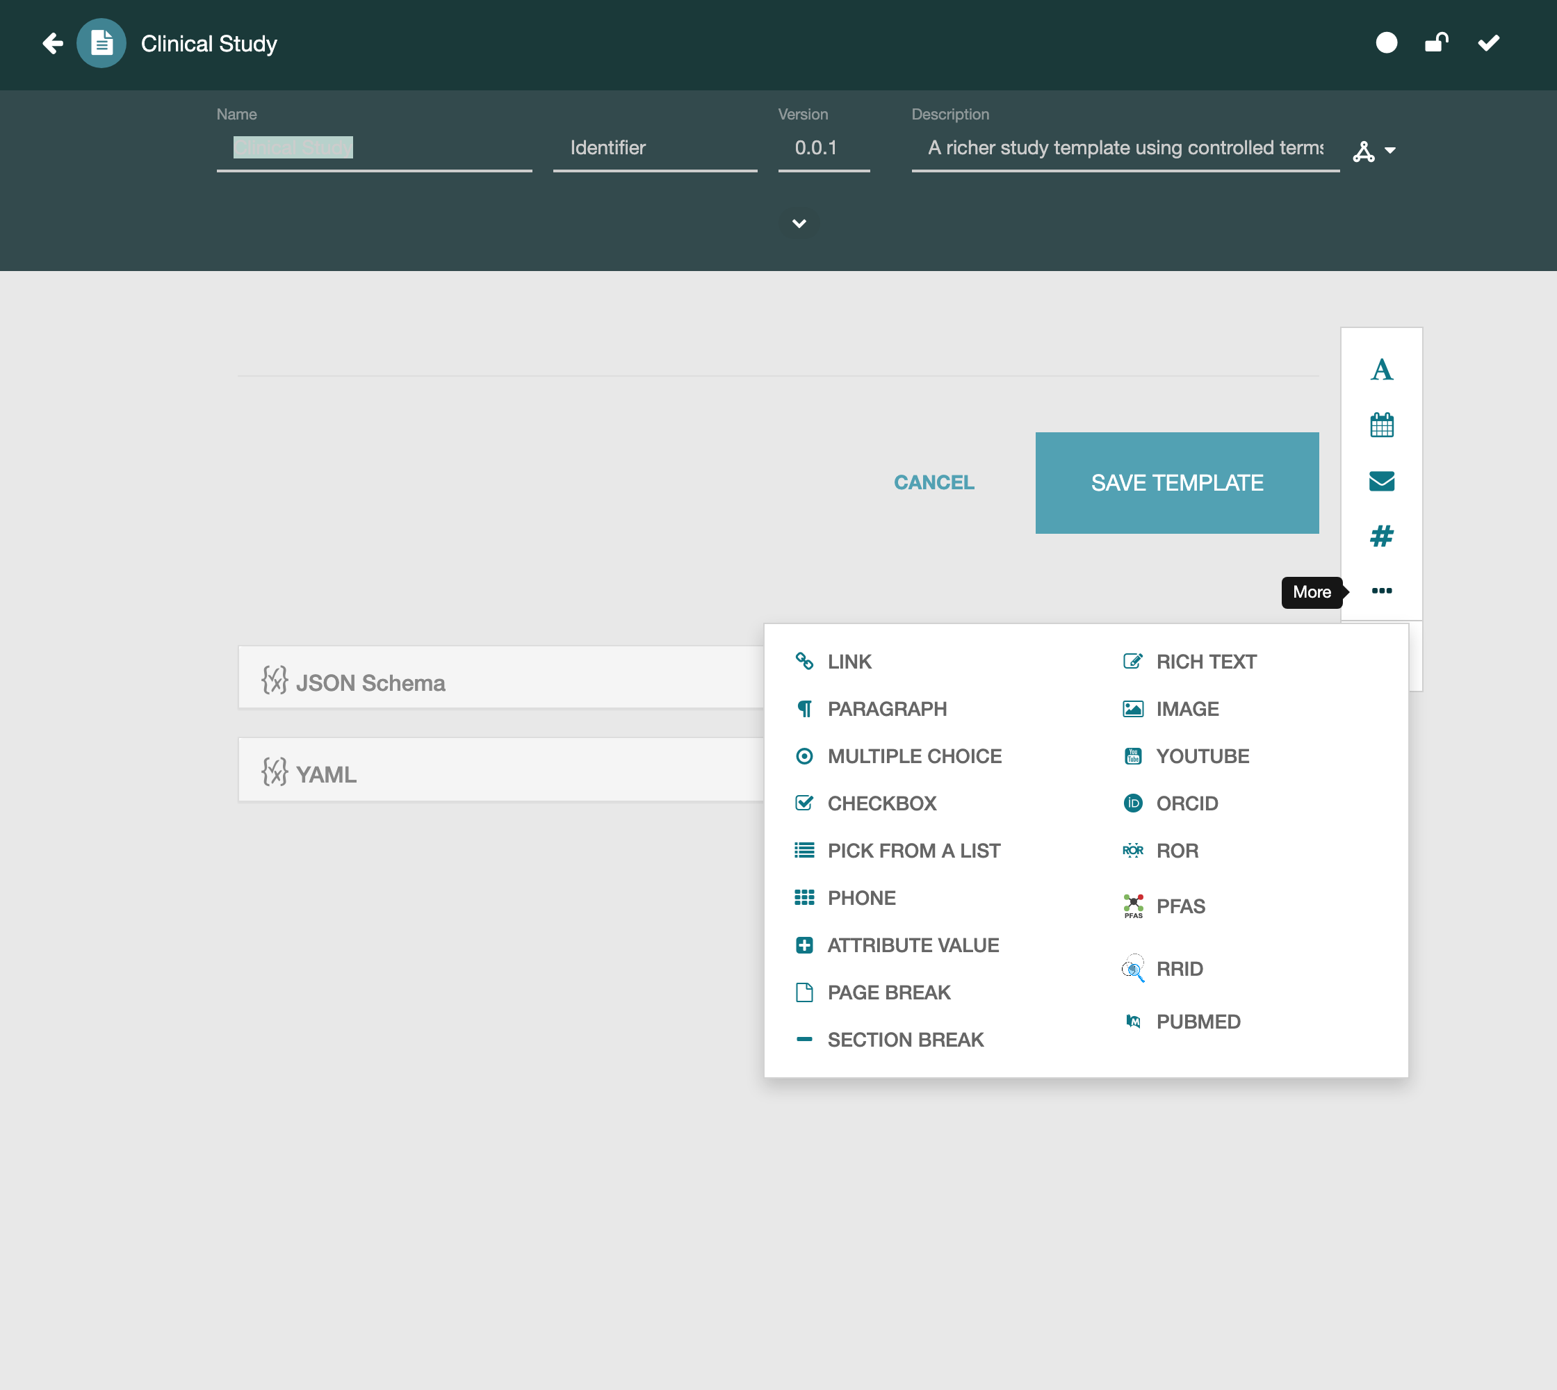Select PFAS field type

pos(1163,906)
